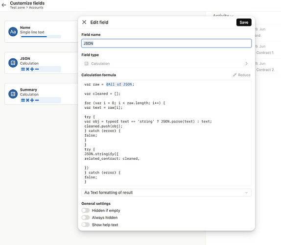
Task: Expand the Activity dropdown header
Action: pos(223,15)
